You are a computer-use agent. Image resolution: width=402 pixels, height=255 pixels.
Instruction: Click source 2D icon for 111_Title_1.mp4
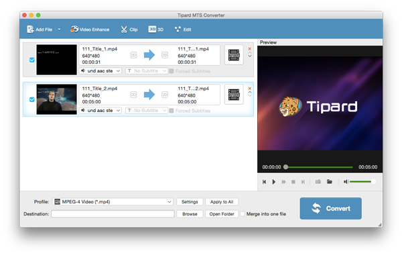point(133,55)
